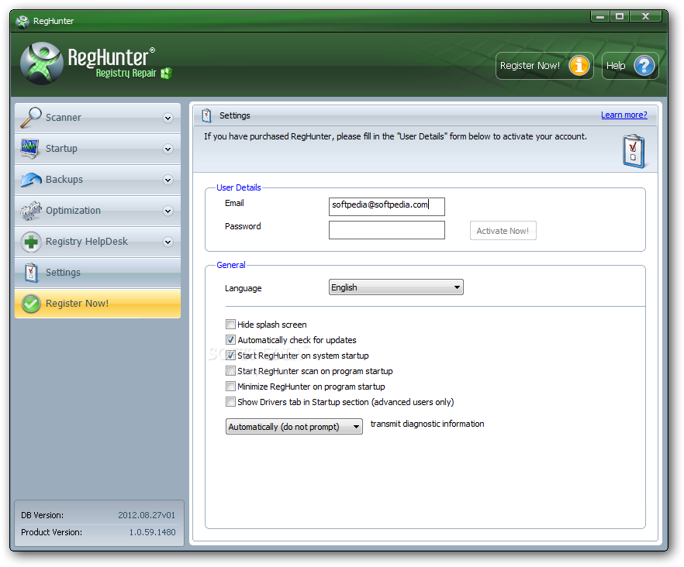
Task: Uncheck Start RegHunter on system startup
Action: (230, 356)
